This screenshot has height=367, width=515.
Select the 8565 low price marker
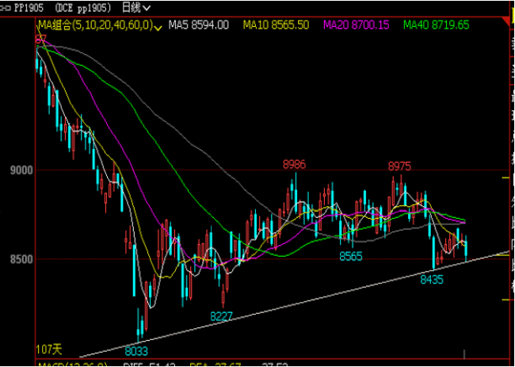tap(351, 256)
